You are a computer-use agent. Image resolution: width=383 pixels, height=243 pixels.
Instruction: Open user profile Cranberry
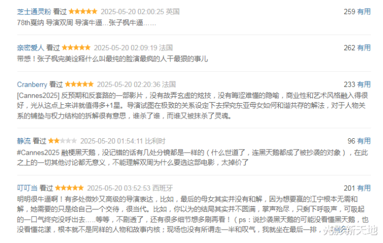(32, 85)
